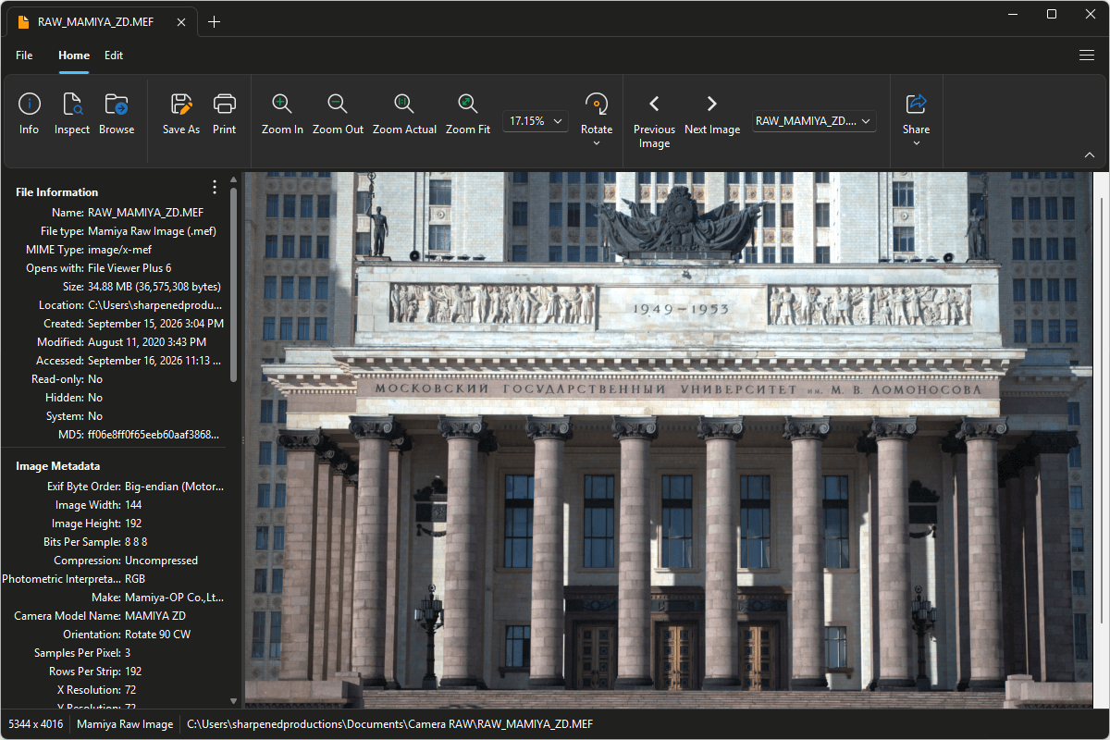Select the Opens with value File Viewer Plus 6
Viewport: 1110px width, 740px height.
129,268
